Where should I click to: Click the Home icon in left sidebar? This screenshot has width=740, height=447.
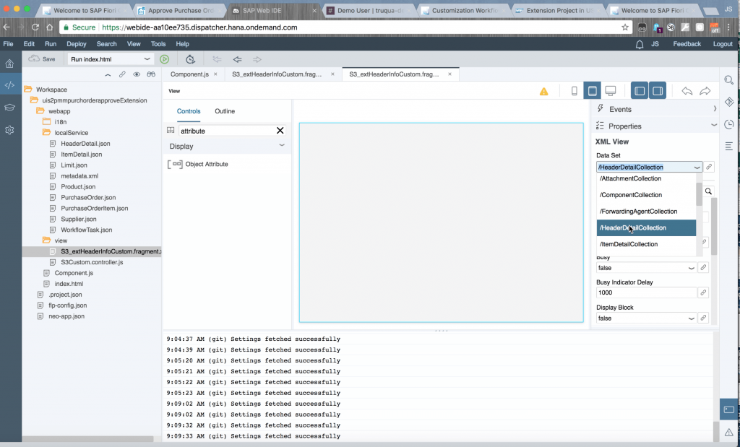point(9,64)
